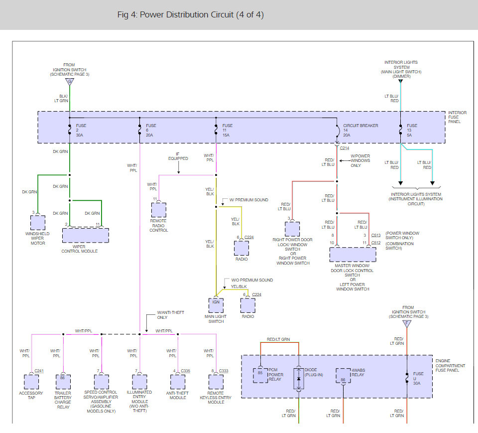Click the Master Window Door Lock Control Switch box
478x433 pixels.
pos(353,255)
